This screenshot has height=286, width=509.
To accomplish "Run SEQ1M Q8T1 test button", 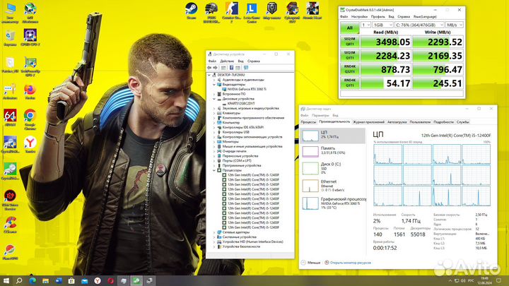I will [350, 42].
